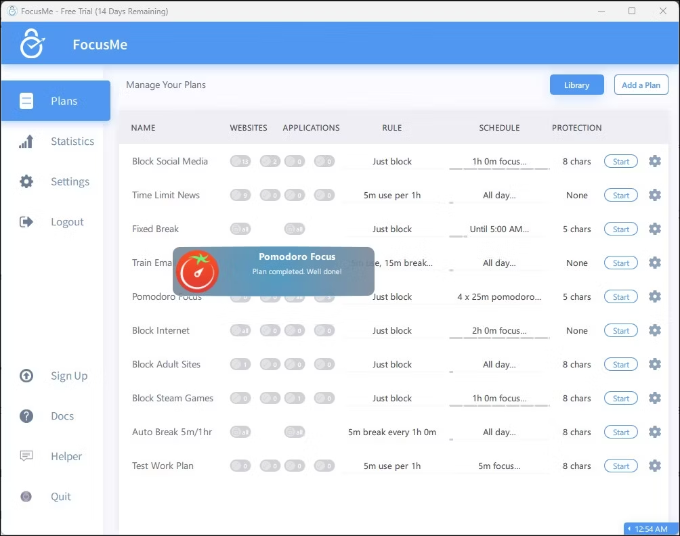Start the Test Work Plan
Image resolution: width=680 pixels, height=536 pixels.
[x=621, y=466]
